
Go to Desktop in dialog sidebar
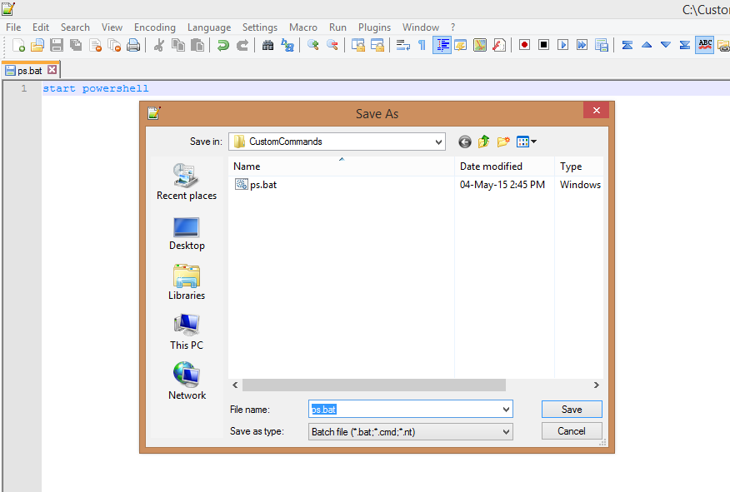(187, 235)
